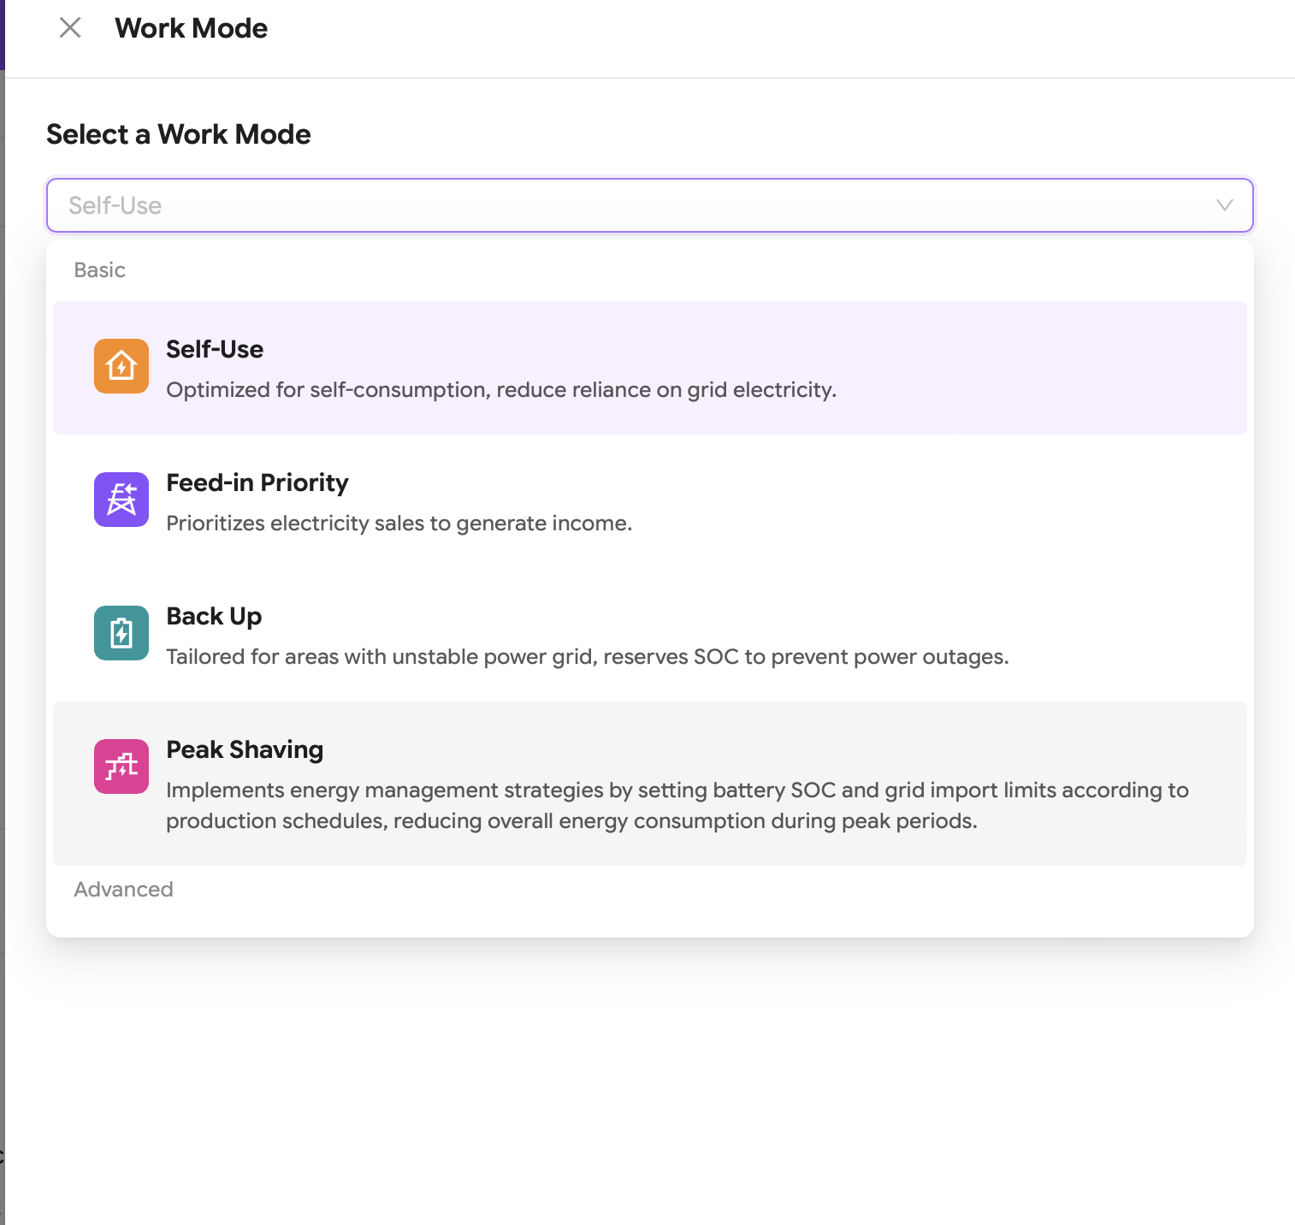Screen dimensions: 1295x1225
Task: Click the purple Feed-in Priority tower icon
Action: click(x=121, y=500)
